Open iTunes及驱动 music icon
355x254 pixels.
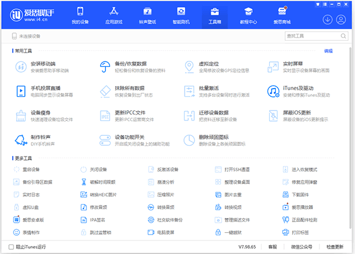pos(273,92)
